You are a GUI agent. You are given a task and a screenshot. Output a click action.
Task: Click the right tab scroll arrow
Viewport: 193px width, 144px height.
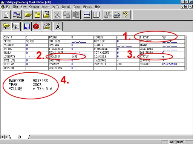(7, 137)
